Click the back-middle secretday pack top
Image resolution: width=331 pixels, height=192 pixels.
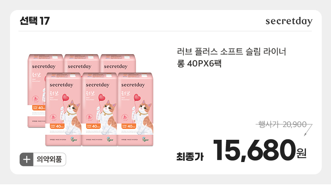pyautogui.click(x=82, y=63)
